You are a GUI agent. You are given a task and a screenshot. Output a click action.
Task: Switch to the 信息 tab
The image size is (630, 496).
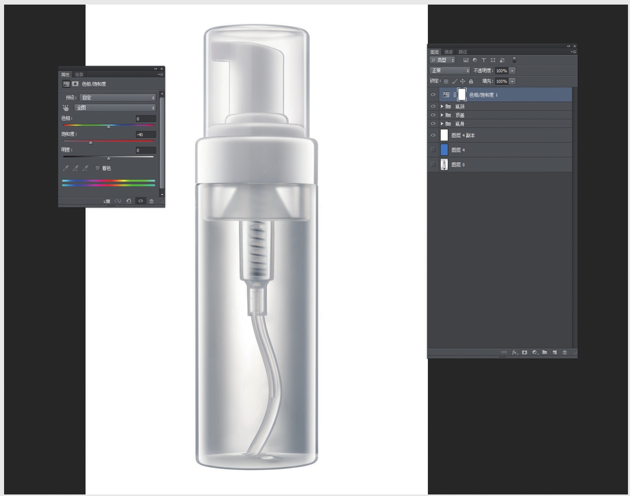click(x=79, y=74)
